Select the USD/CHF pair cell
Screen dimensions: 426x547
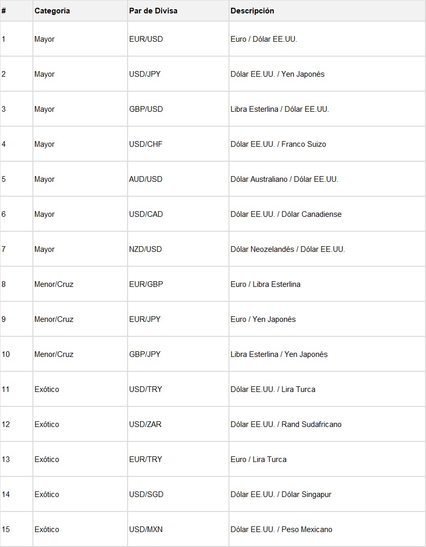click(146, 144)
